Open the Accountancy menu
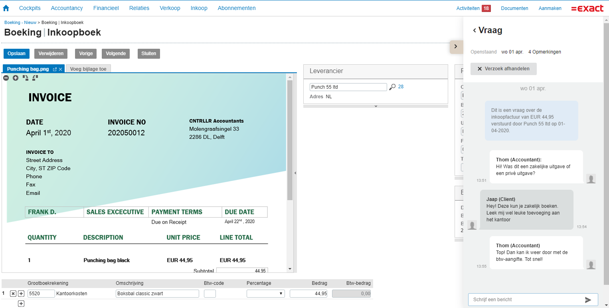Image resolution: width=609 pixels, height=308 pixels. 67,8
